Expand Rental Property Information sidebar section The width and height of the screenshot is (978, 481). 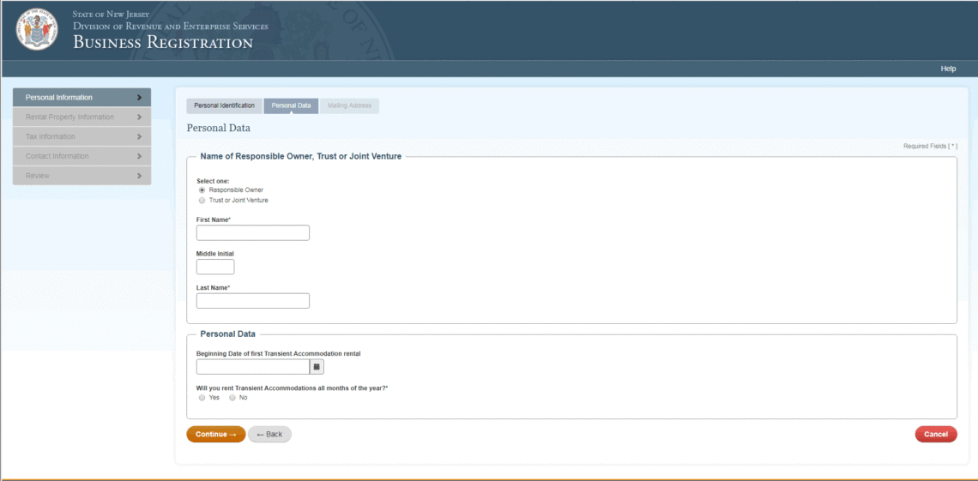tap(81, 117)
